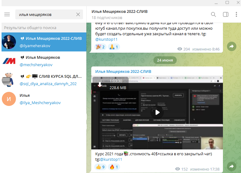Viewport: 241px width, 173px height.
Task: Search within this channel
Action: (213, 14)
